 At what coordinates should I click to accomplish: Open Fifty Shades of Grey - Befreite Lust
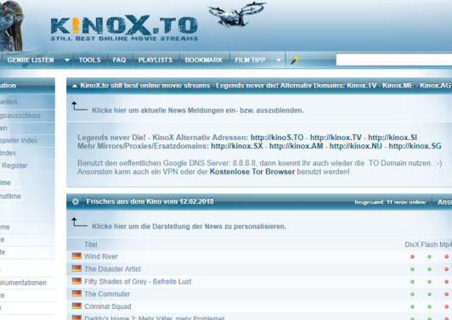[138, 282]
